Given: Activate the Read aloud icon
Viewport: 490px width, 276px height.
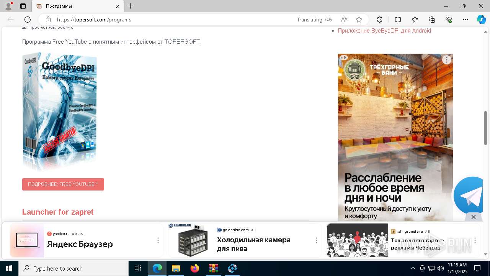Looking at the screenshot, I should [344, 20].
